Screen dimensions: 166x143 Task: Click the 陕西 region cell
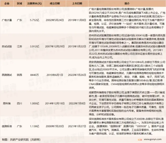pos(19,75)
